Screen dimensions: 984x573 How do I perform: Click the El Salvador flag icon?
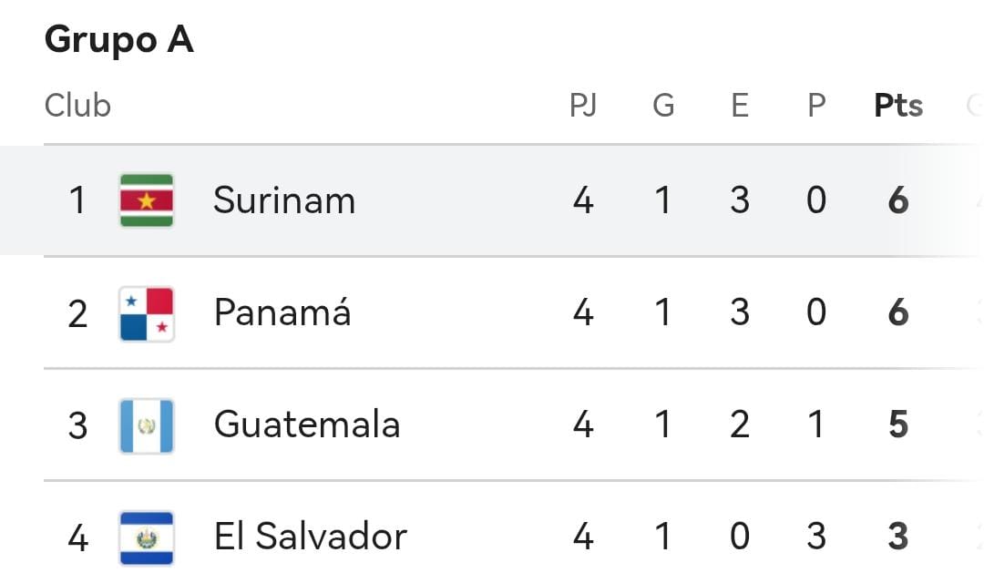[146, 537]
